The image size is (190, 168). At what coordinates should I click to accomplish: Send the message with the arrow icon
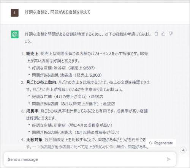(169, 159)
